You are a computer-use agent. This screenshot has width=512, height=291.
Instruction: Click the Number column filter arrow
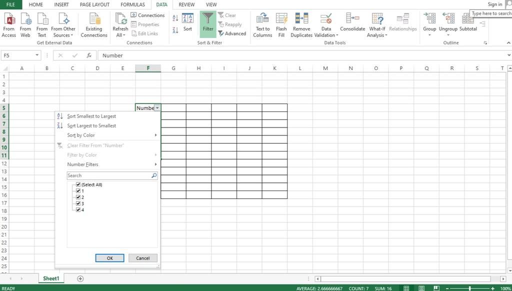pos(157,108)
